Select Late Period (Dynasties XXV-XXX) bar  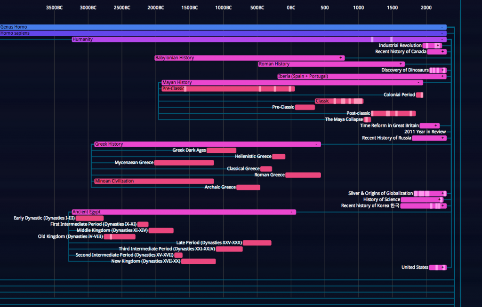pos(257,243)
